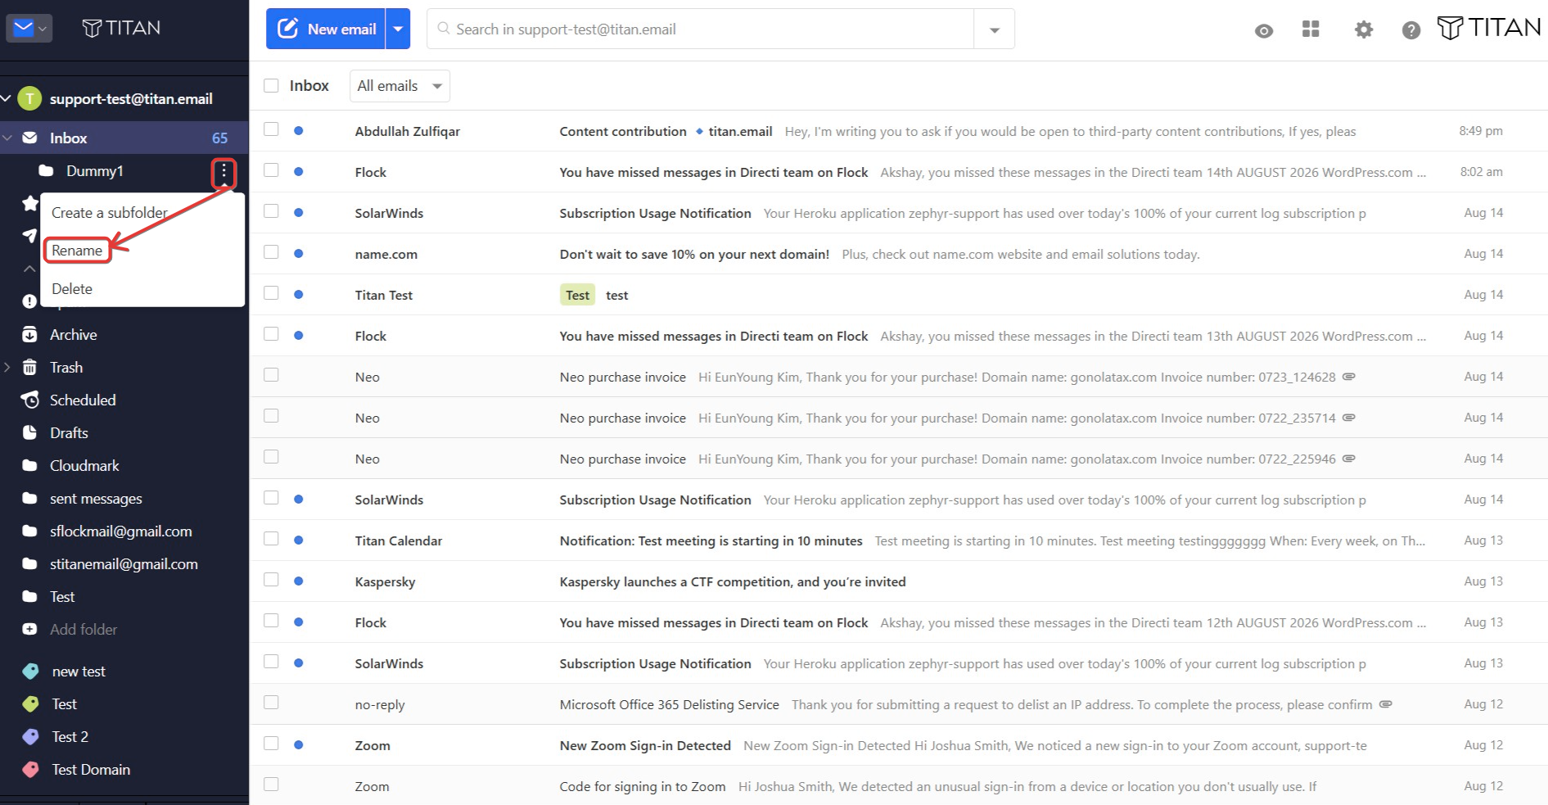Open the apps grid icon
1548x805 pixels.
pos(1311,29)
